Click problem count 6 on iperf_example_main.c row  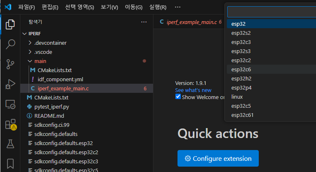[x=145, y=88]
